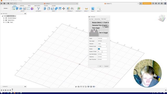Activate root component radio button
This screenshot has height=94, width=167.
[x=15, y=16]
